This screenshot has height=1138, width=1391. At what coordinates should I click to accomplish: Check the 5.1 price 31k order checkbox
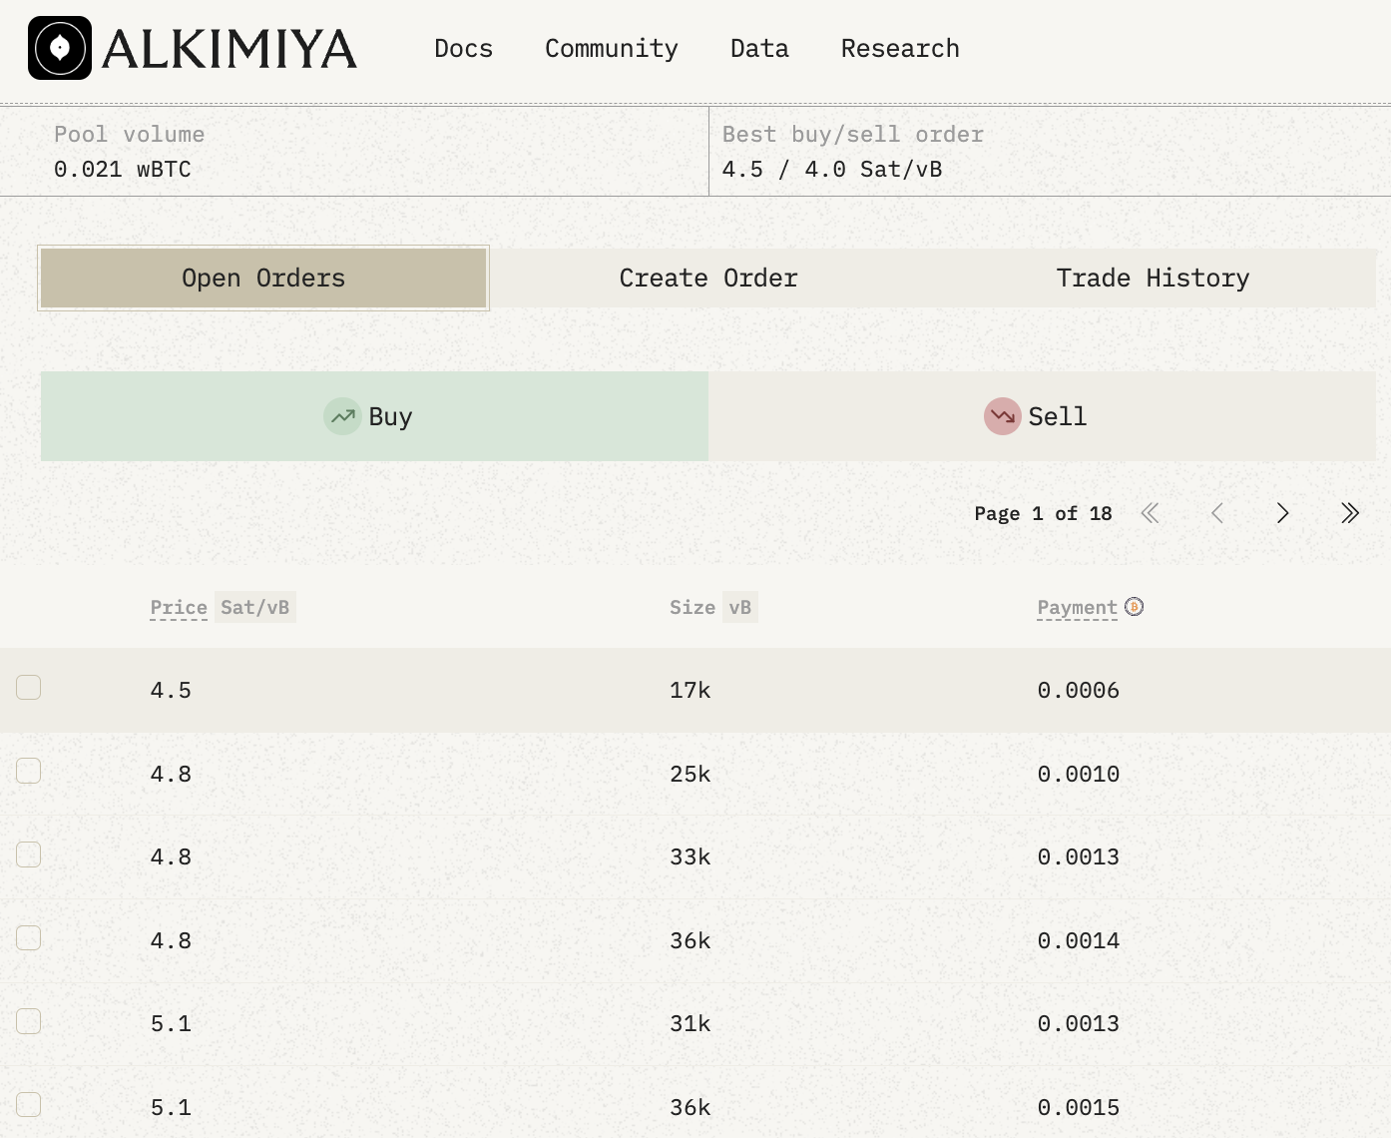click(29, 1021)
